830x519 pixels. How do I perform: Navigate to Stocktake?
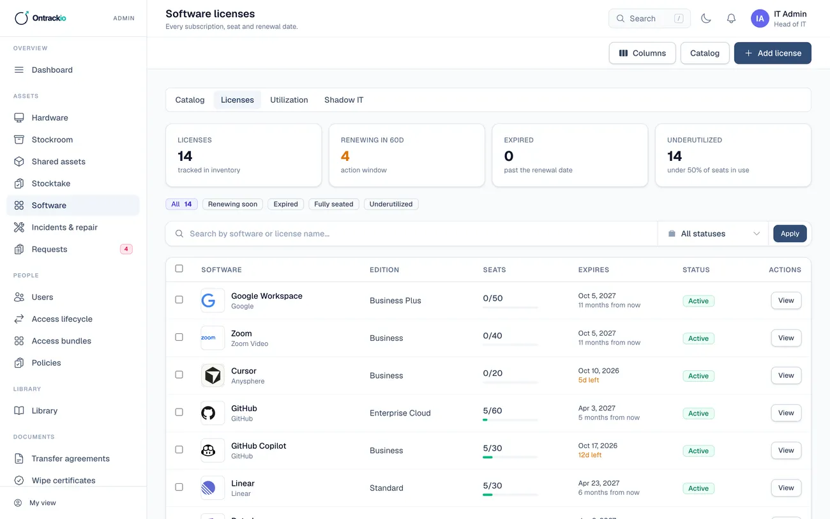pyautogui.click(x=73, y=184)
